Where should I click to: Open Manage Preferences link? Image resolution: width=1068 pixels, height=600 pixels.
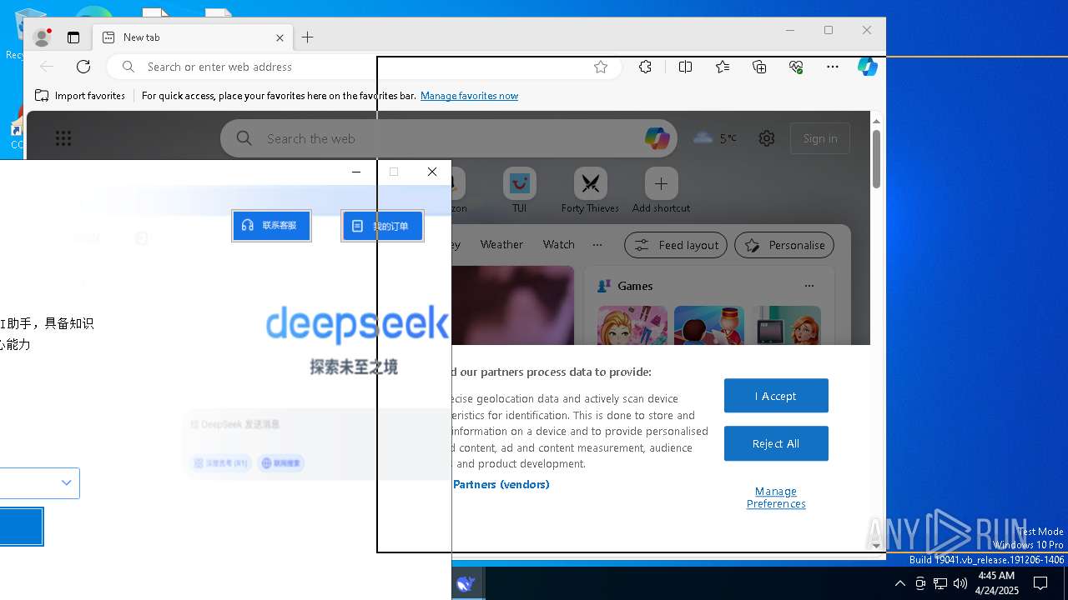coord(776,497)
